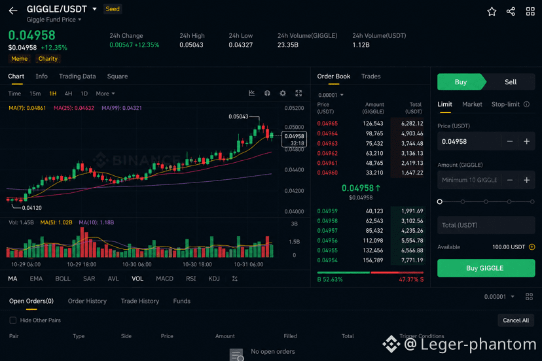Select the 1H chart interval
The height and width of the screenshot is (361, 542).
pyautogui.click(x=52, y=94)
